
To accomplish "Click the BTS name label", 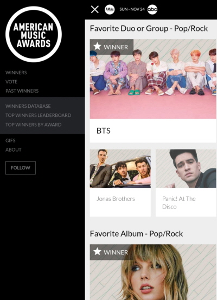I will 104,131.
